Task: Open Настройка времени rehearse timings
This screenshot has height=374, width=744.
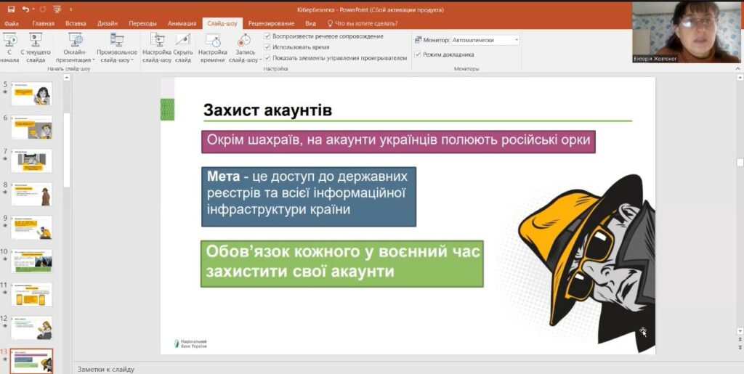Action: [x=212, y=41]
